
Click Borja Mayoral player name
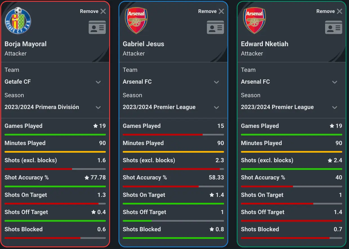click(x=26, y=44)
